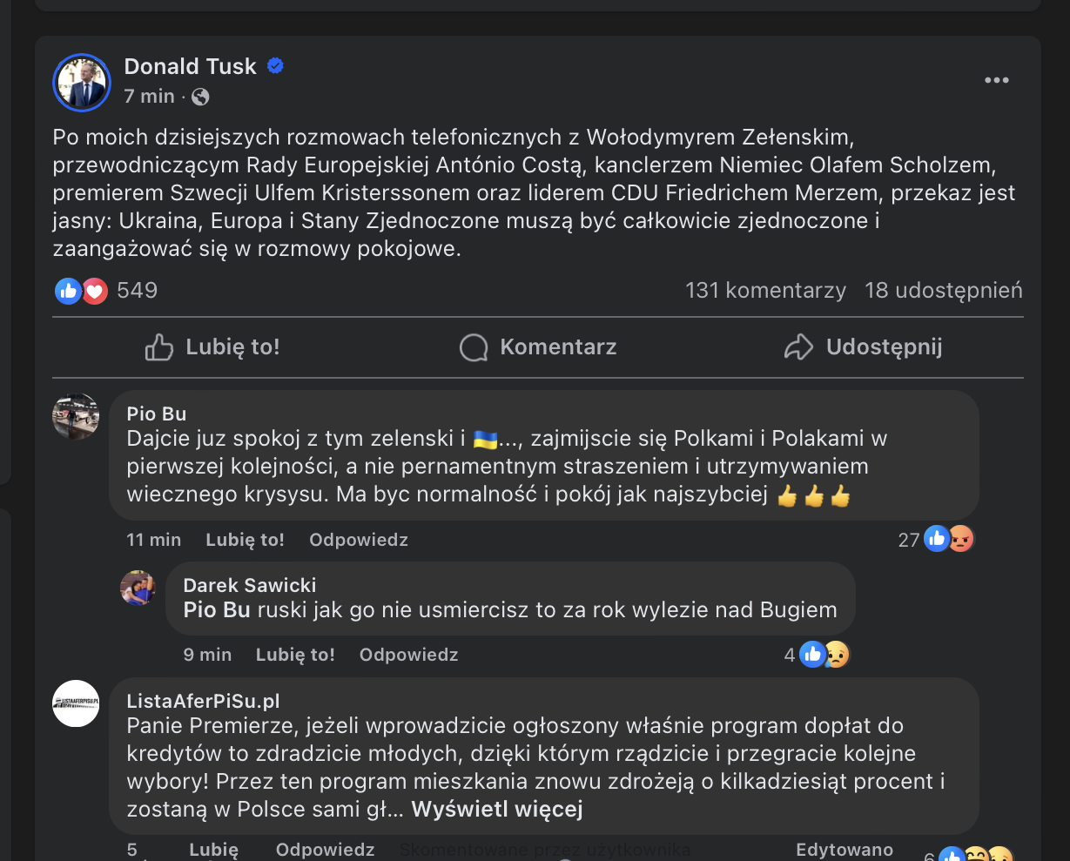
Task: Like Darek Sawicki's reply
Action: click(295, 655)
